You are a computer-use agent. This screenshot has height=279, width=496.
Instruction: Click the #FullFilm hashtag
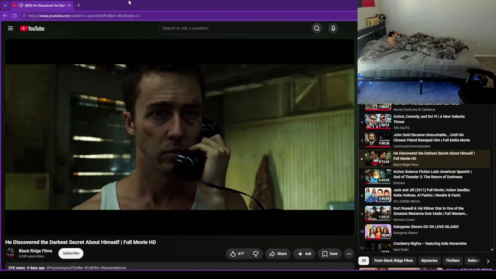[91, 268]
